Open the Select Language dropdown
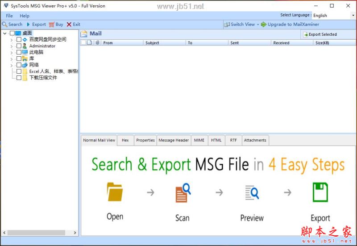 click(x=353, y=16)
